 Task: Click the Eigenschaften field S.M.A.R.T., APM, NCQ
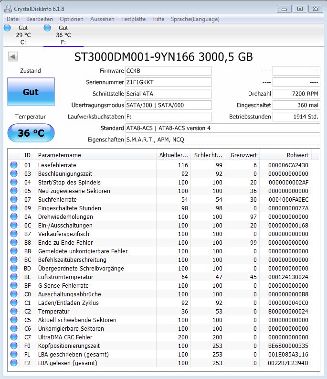[x=222, y=140]
